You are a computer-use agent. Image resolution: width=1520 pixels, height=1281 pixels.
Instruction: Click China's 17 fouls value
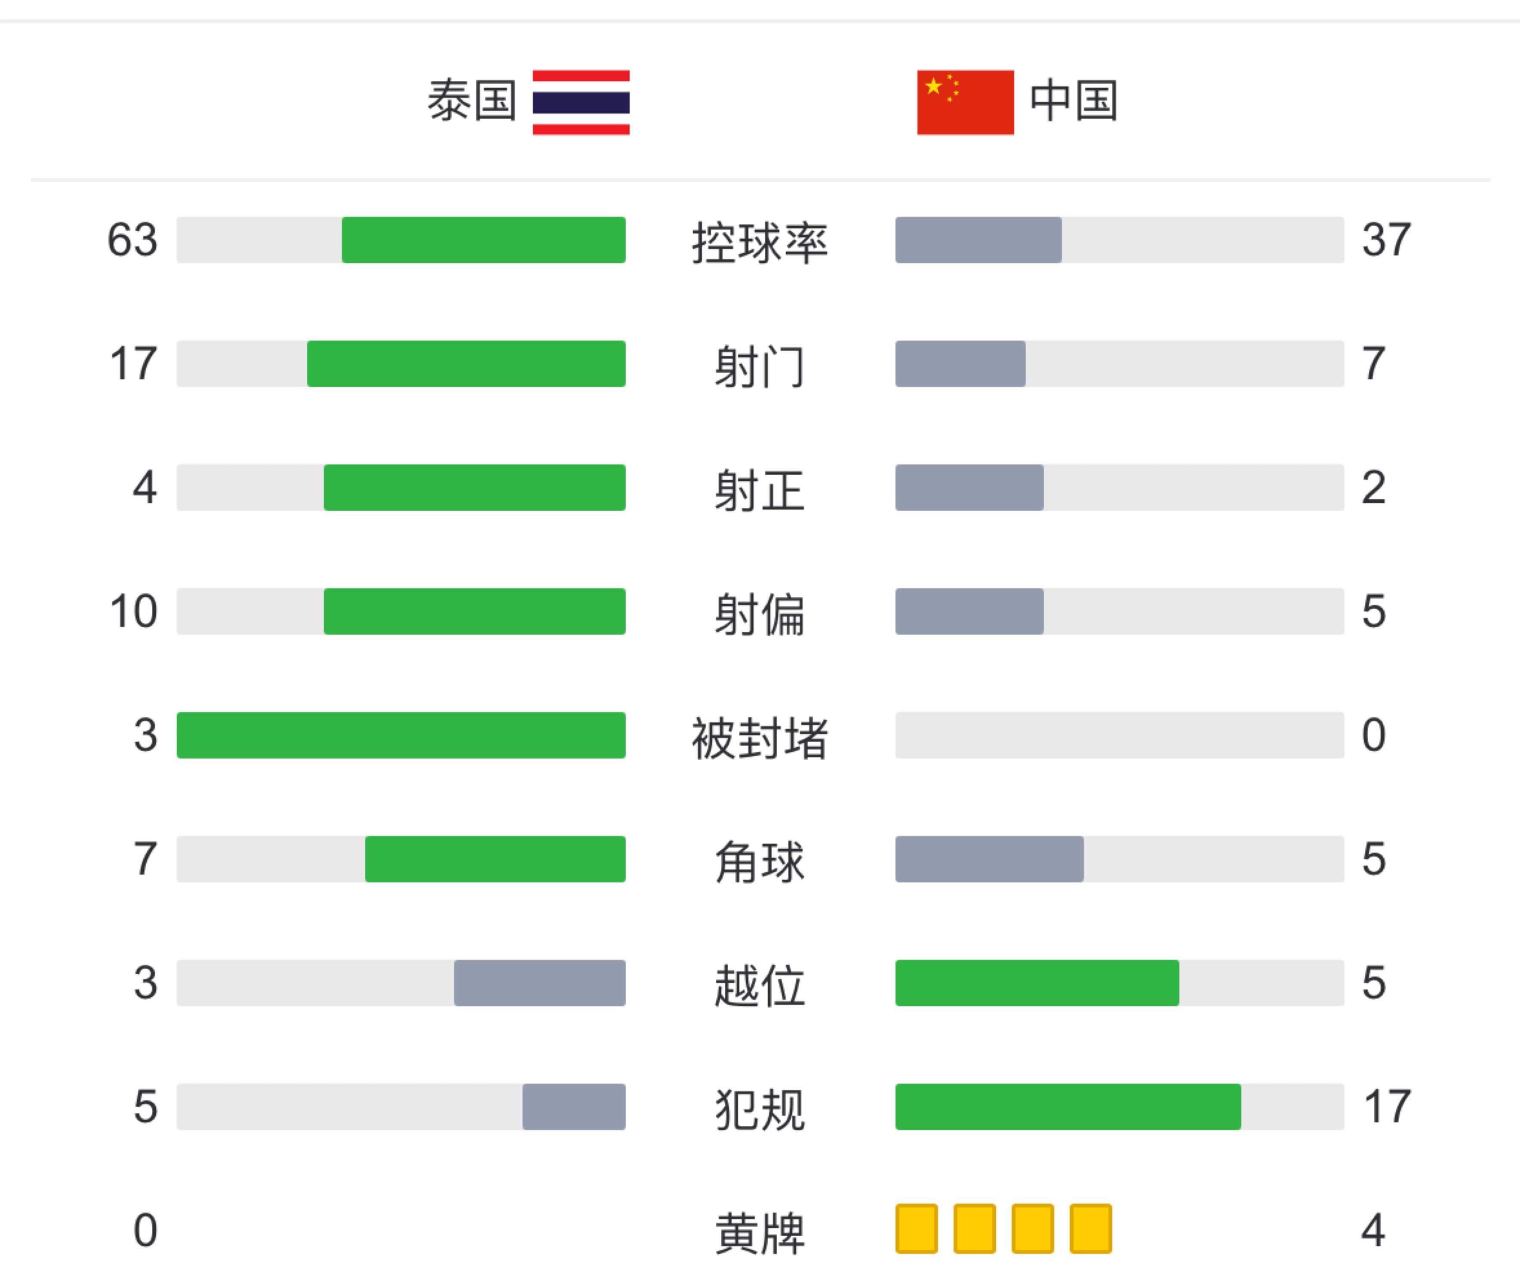1387,1107
